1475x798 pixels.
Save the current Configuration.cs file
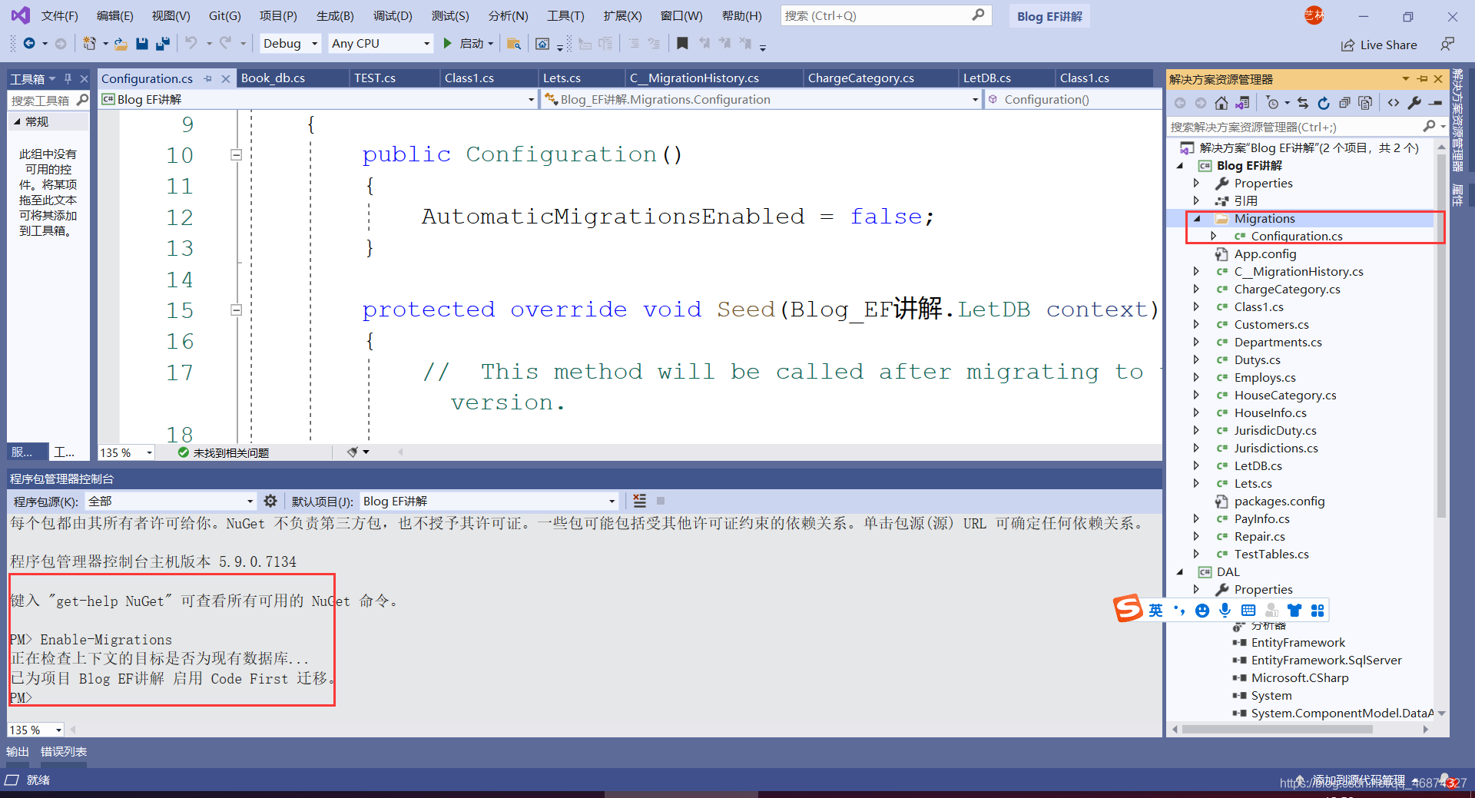(141, 44)
